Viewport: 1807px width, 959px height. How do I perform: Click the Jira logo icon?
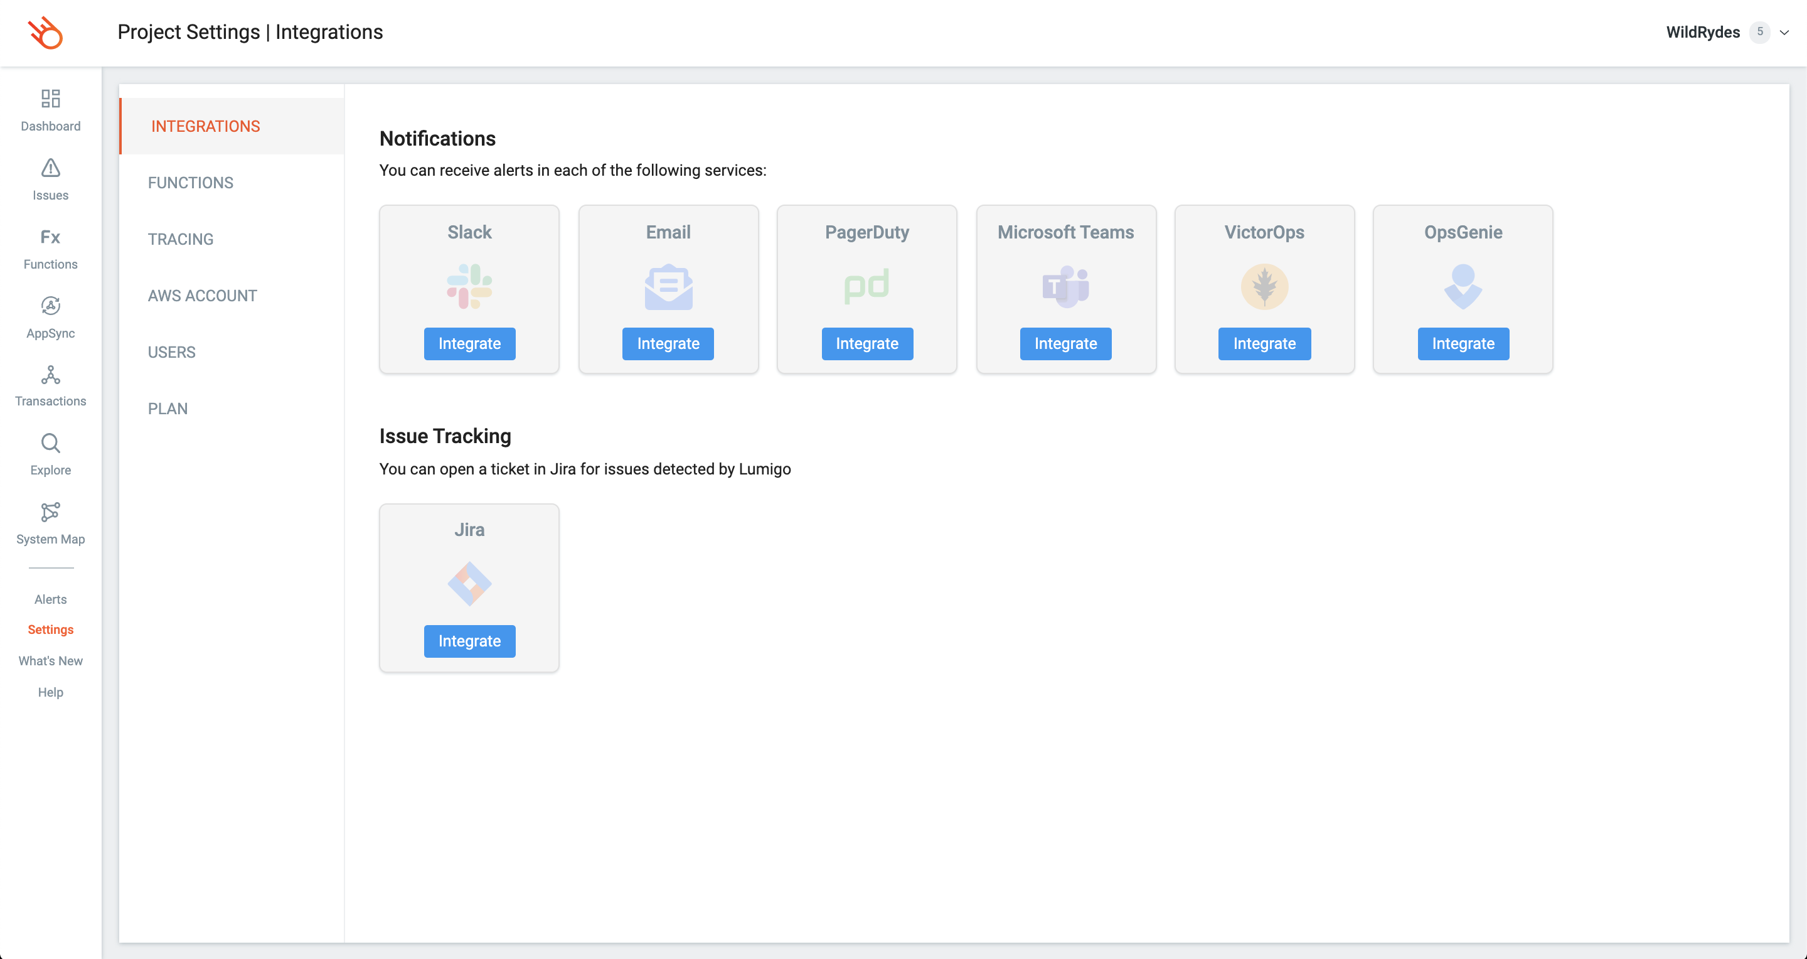[x=469, y=584]
